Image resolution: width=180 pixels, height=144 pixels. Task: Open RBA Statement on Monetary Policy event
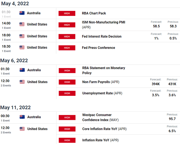[x=104, y=70]
